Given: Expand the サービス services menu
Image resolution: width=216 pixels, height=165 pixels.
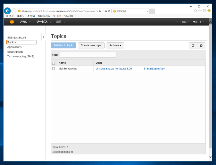Looking at the screenshot, I should (44, 22).
